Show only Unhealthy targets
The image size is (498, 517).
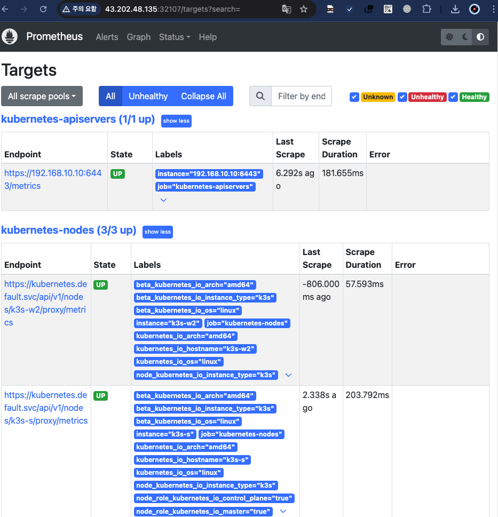148,96
